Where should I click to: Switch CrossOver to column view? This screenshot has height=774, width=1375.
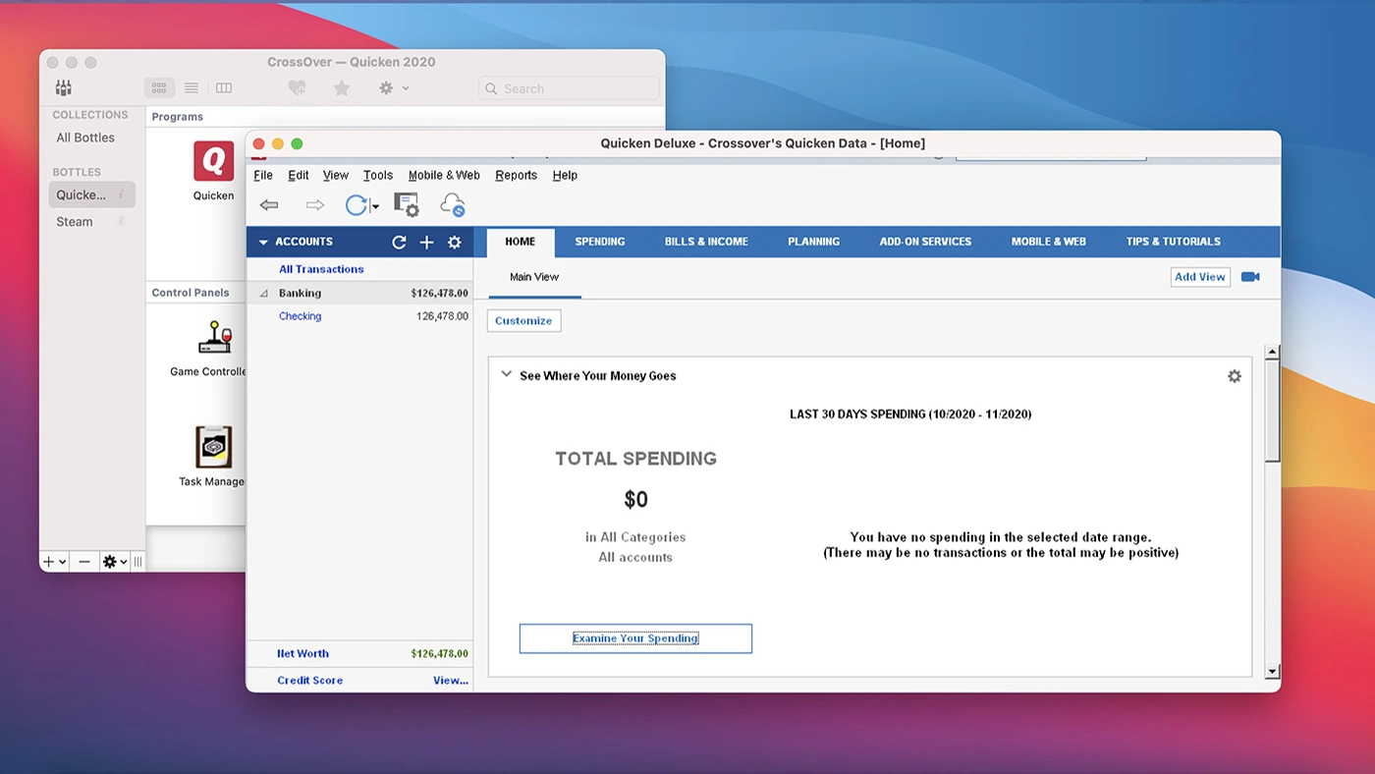coord(224,88)
